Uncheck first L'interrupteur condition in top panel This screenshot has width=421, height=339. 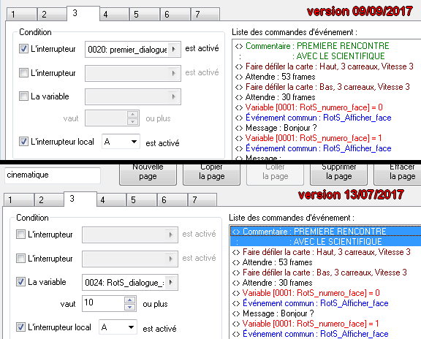coord(23,48)
